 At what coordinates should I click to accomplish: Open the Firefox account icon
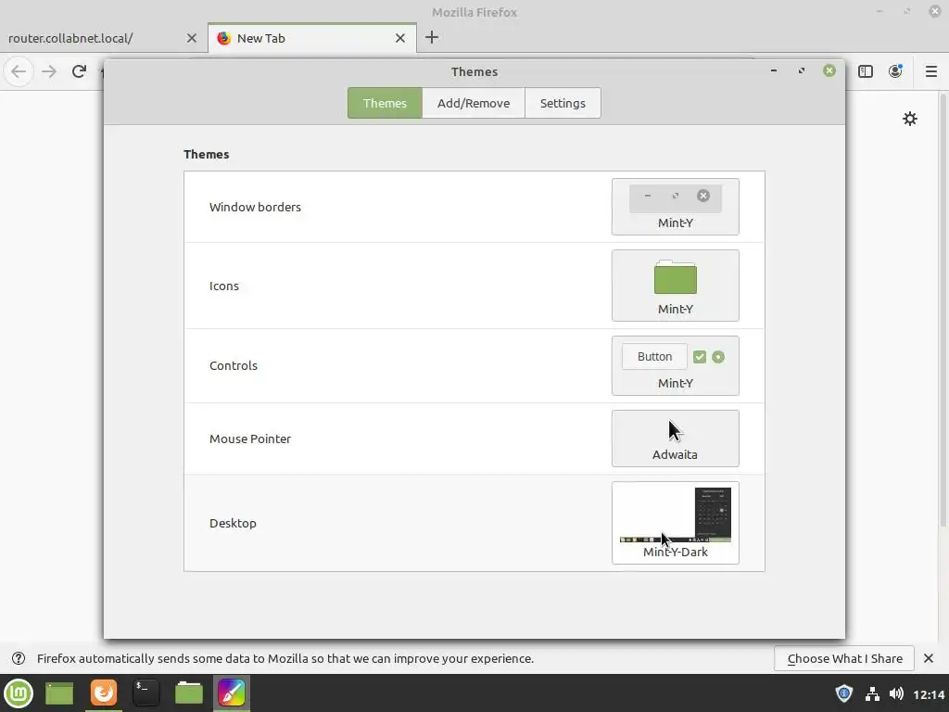[895, 71]
